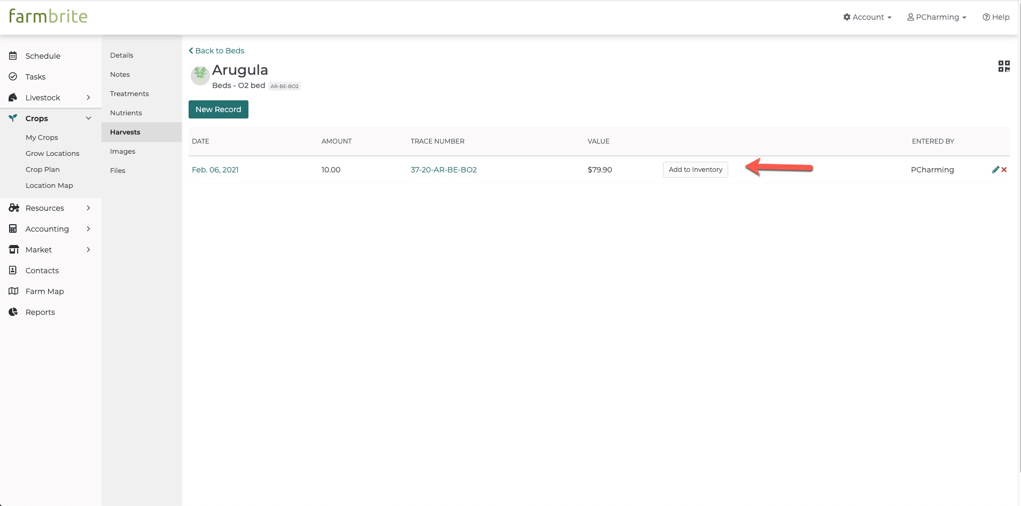The image size is (1021, 506).
Task: Open the farmbrite logo home link
Action: 48,16
